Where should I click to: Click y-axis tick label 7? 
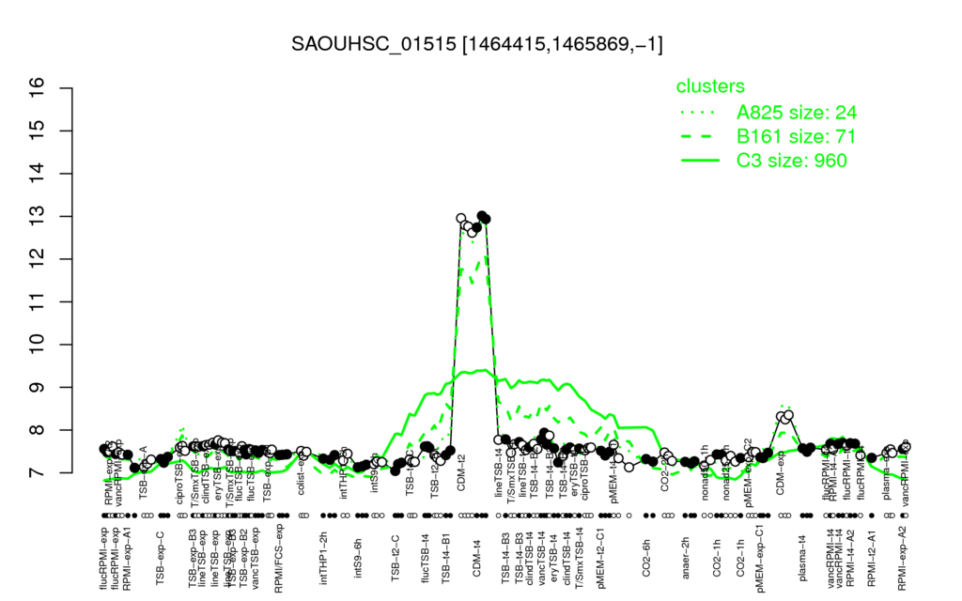click(x=38, y=473)
